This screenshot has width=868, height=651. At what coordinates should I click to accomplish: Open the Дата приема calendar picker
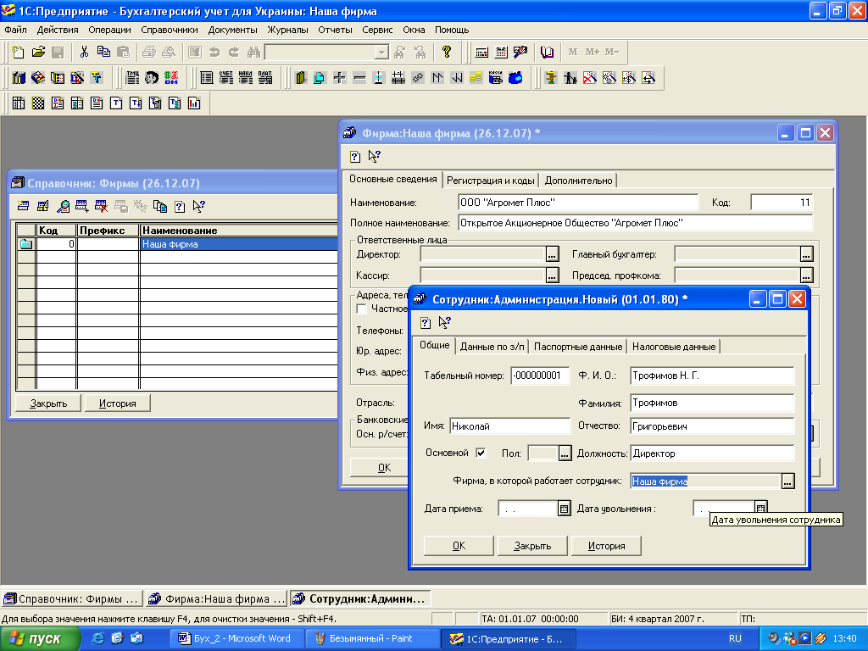tap(564, 509)
